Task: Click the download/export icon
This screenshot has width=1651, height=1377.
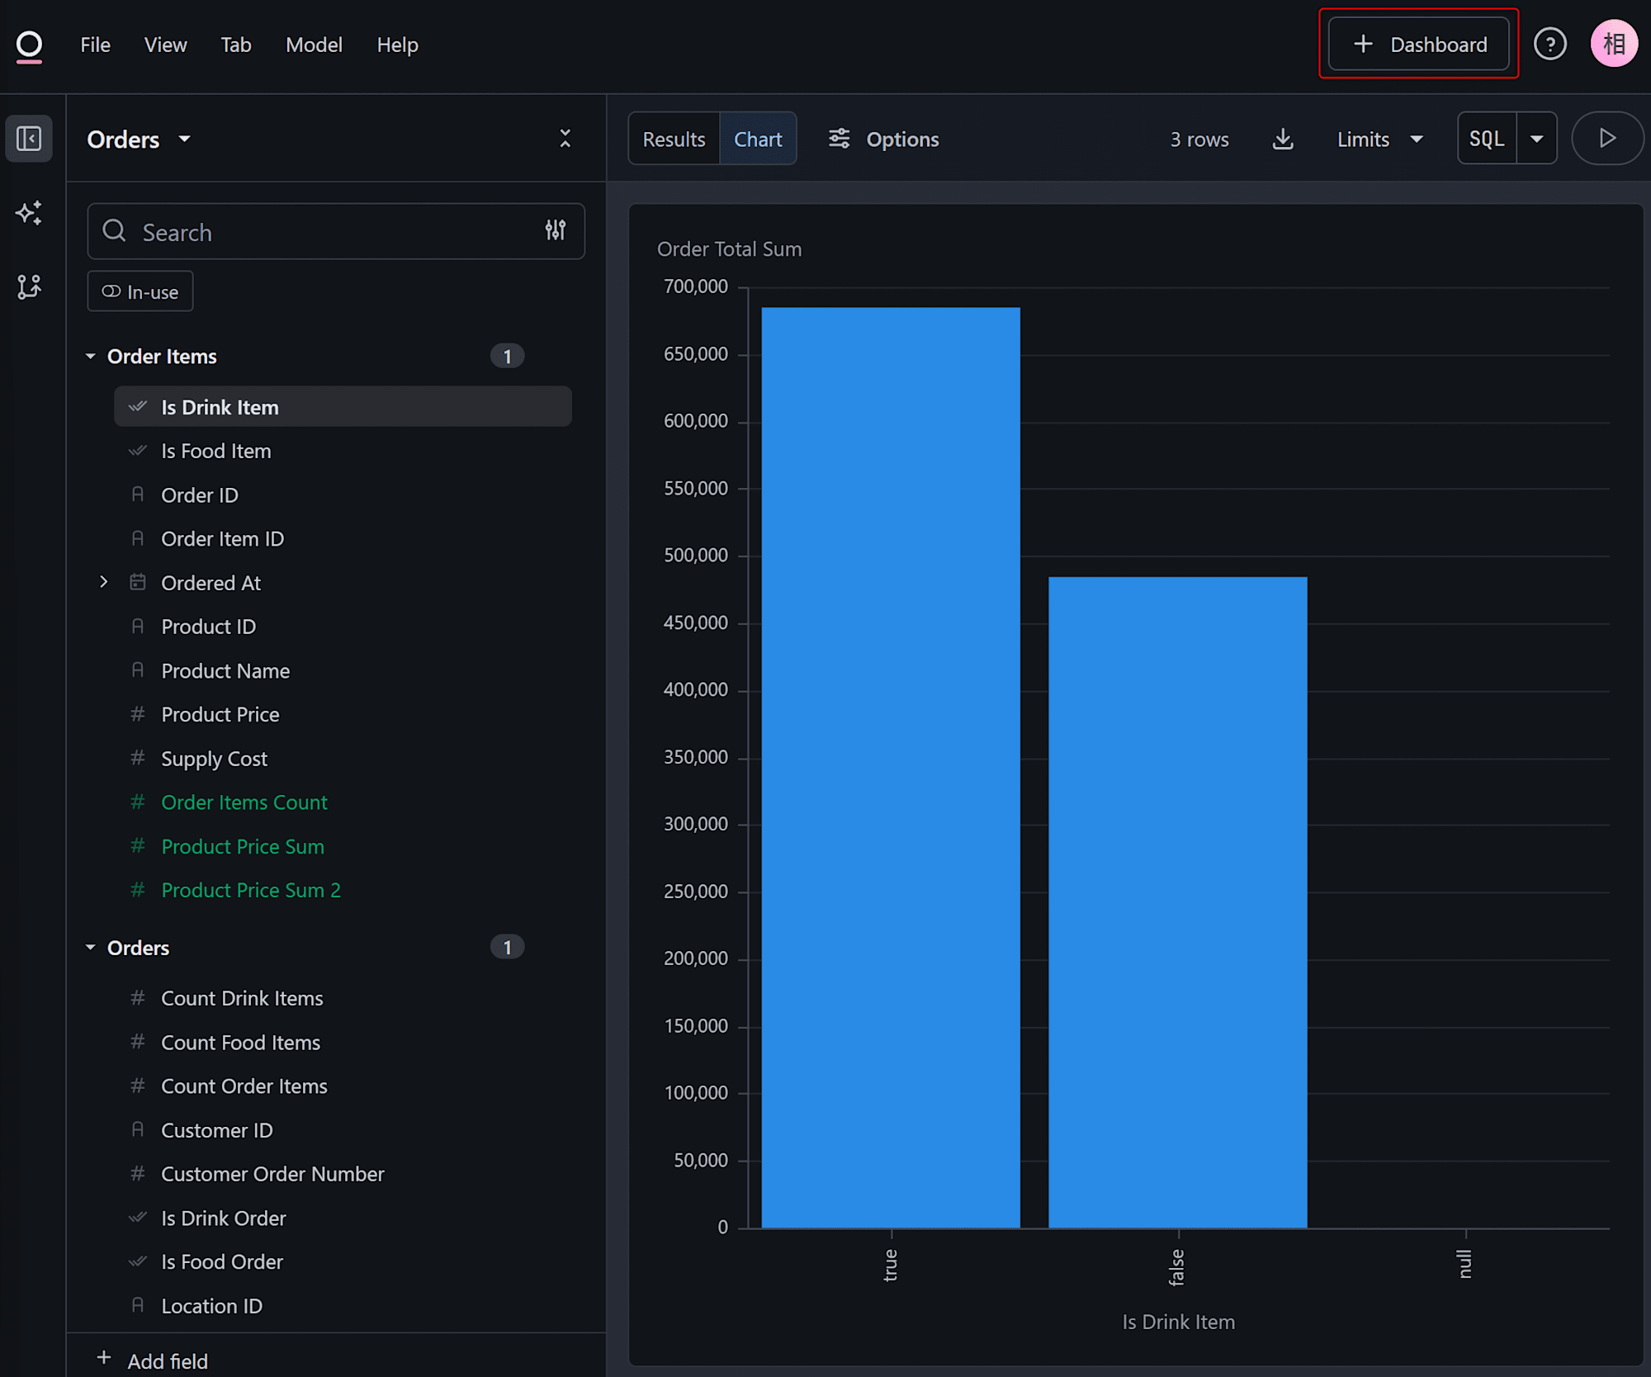Action: [x=1282, y=137]
